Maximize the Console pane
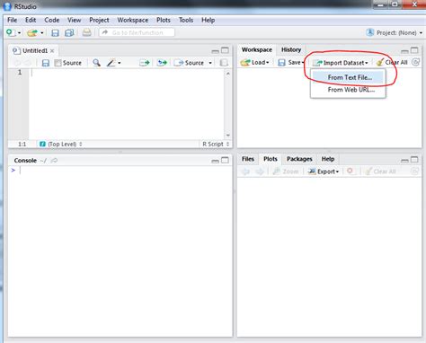426x343 pixels. click(225, 160)
